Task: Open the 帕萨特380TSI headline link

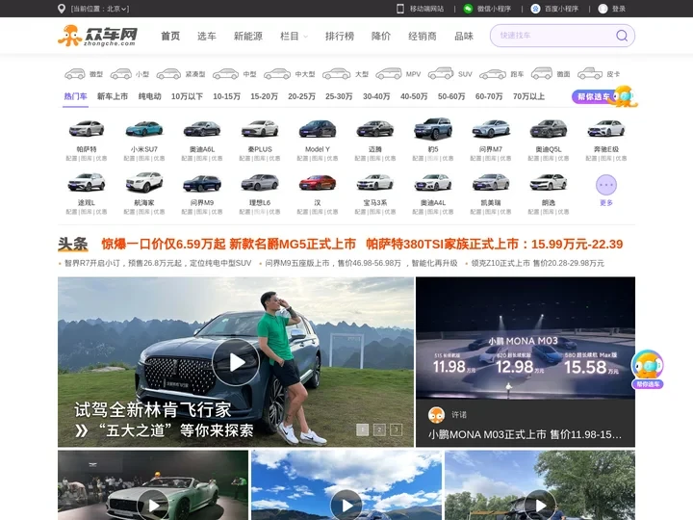Action: 494,244
